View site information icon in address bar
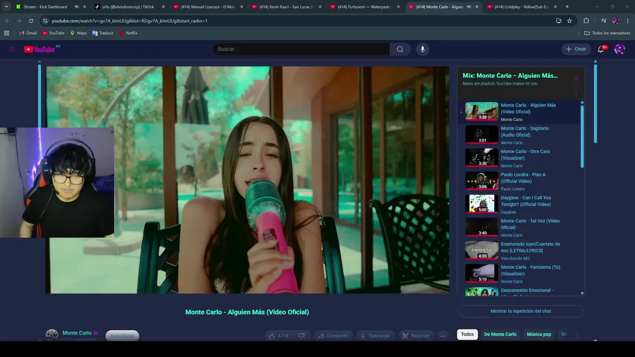 (45, 21)
